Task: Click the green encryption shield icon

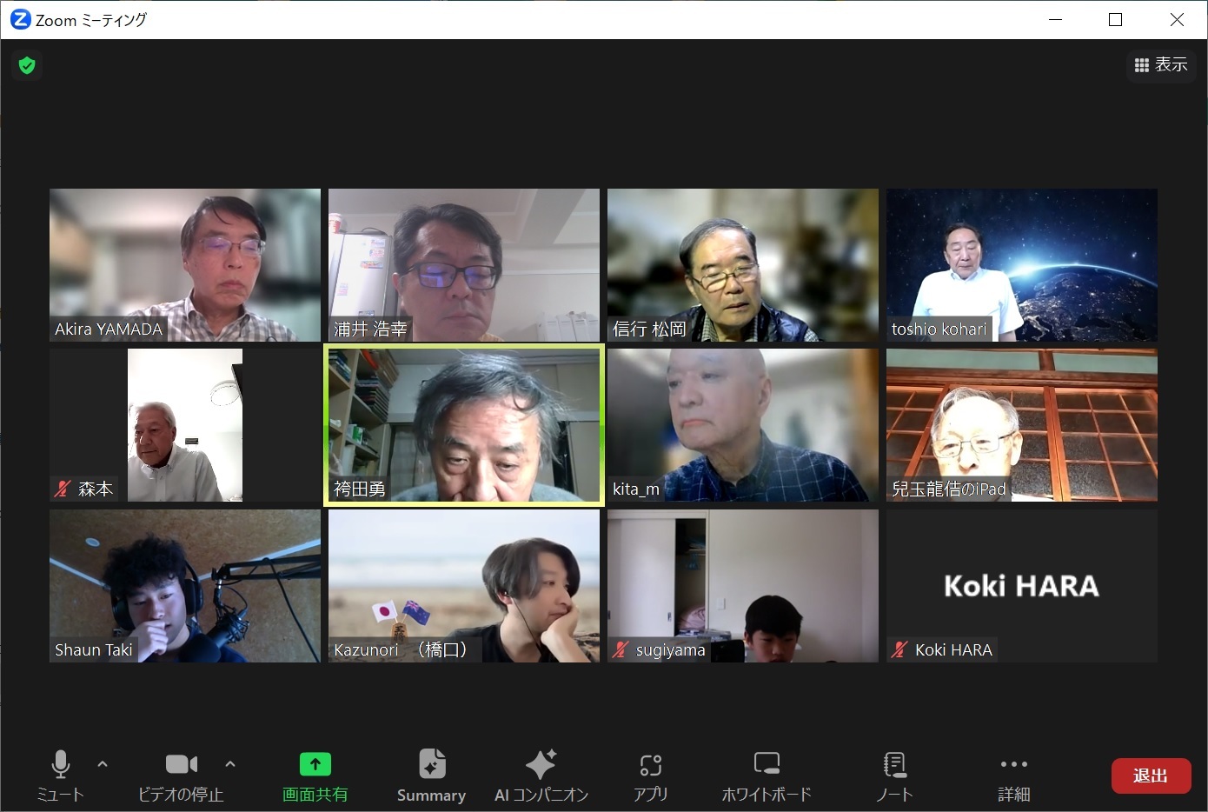Action: pos(27,65)
